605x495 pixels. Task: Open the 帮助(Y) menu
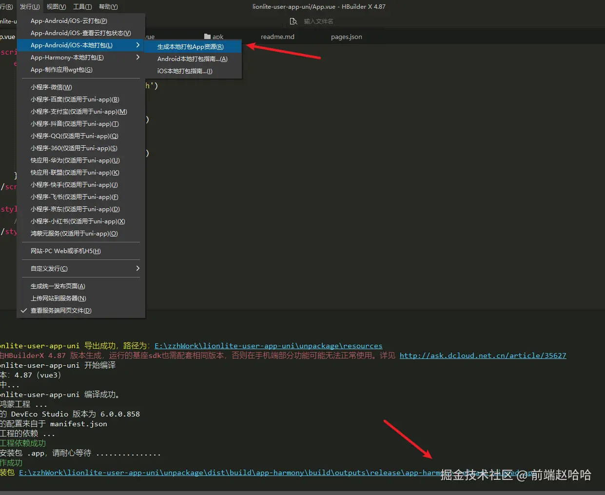108,6
